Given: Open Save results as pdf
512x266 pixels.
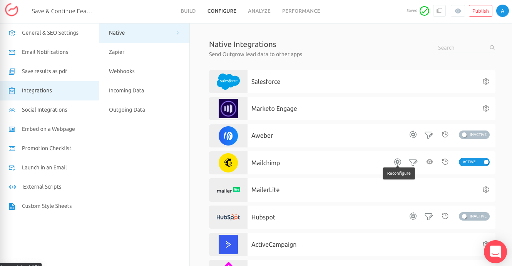Looking at the screenshot, I should coord(49,71).
